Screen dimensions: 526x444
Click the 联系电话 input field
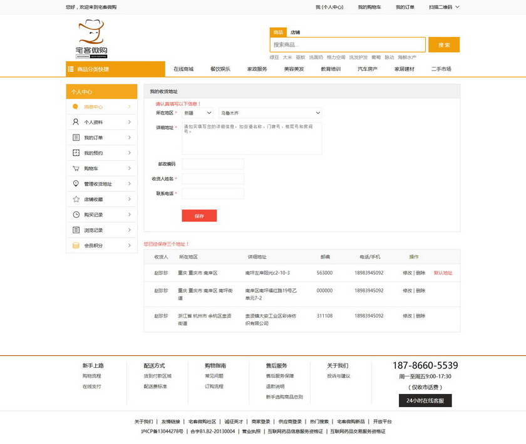click(213, 193)
